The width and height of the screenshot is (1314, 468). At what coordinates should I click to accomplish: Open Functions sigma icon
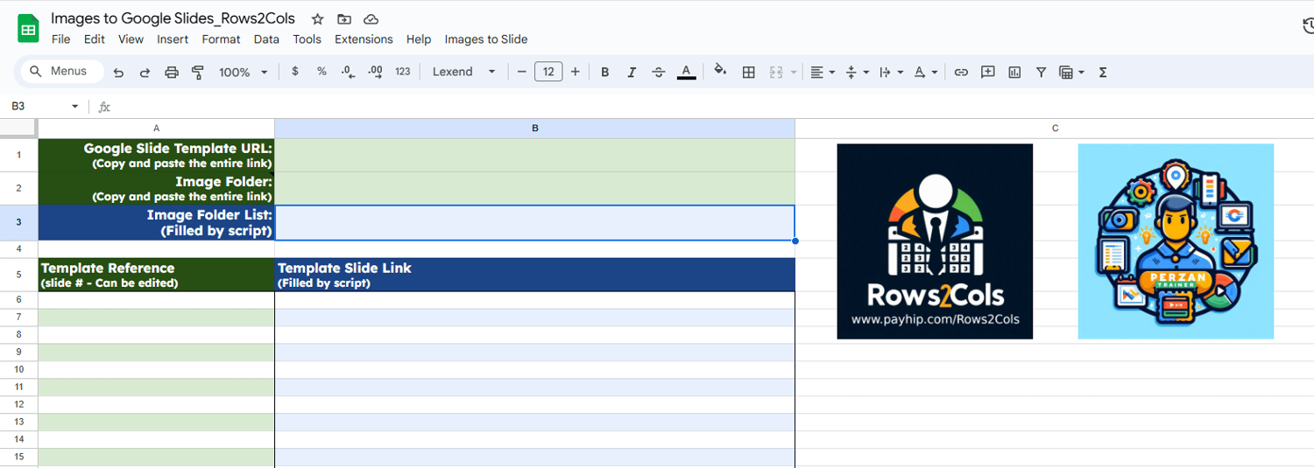tap(1103, 72)
